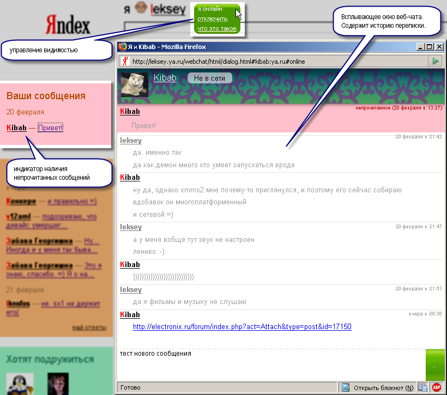Open the 'что это такое' help link
The width and height of the screenshot is (447, 395).
click(x=216, y=28)
